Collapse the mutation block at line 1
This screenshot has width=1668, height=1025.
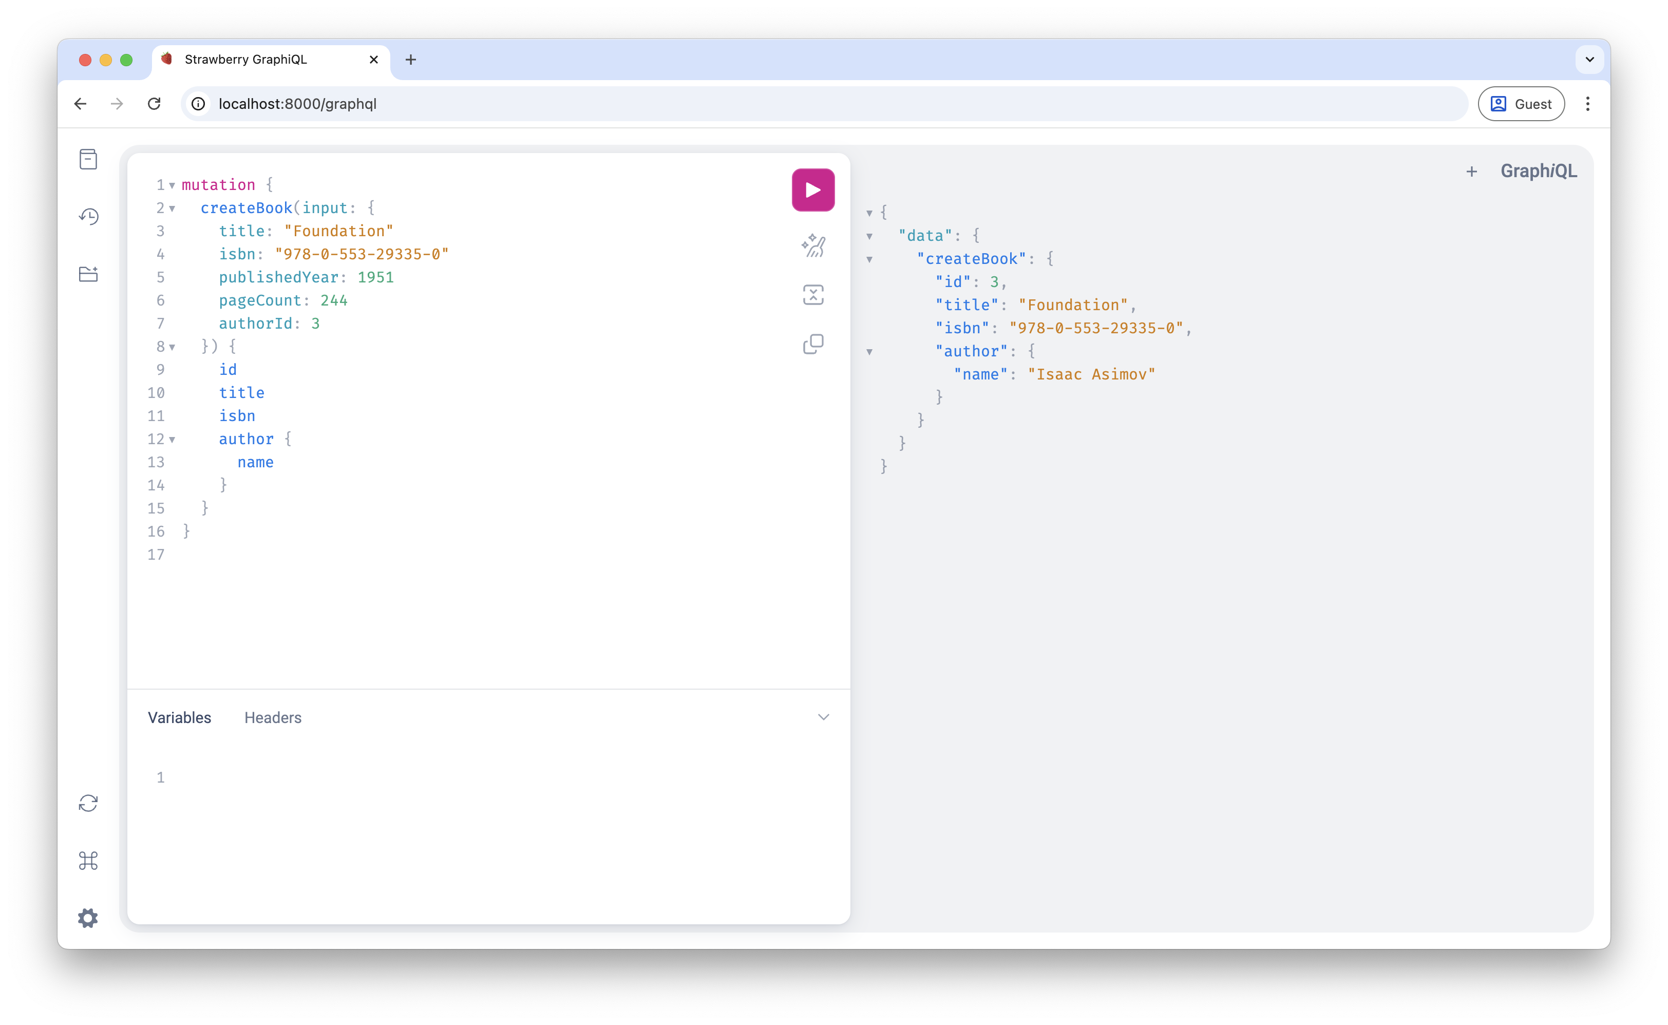coord(172,185)
